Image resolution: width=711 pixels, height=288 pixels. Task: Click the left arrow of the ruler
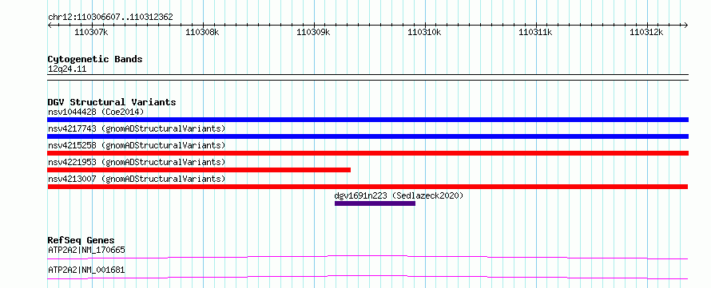click(x=50, y=25)
